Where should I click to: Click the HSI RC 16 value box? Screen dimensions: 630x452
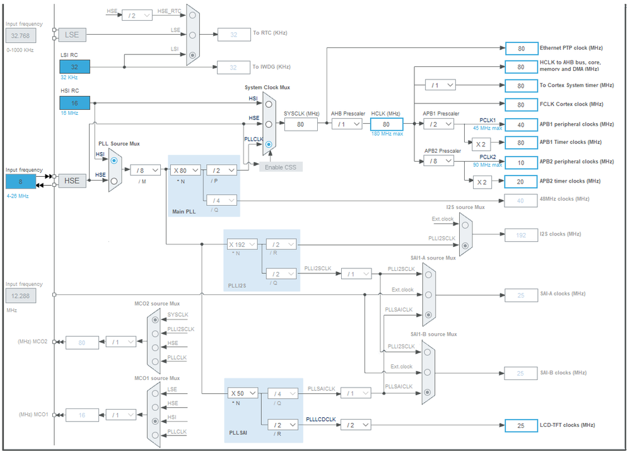(75, 103)
